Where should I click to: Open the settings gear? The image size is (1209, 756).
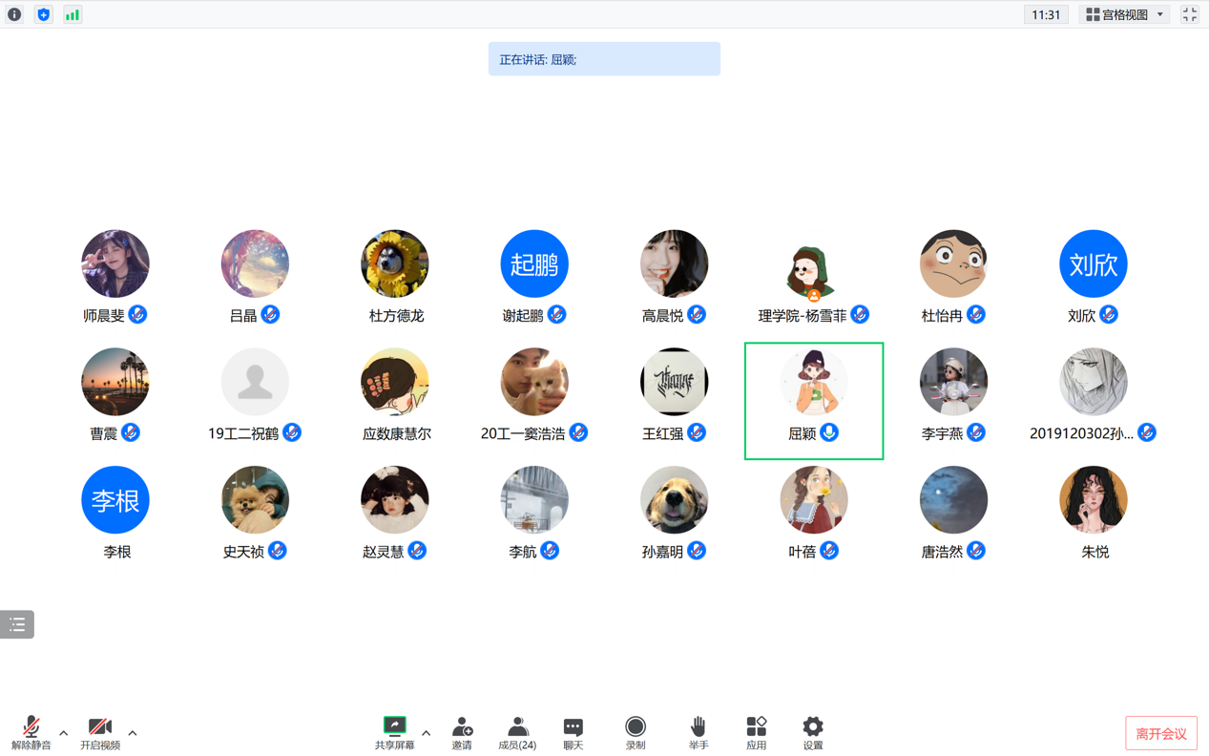coord(812,732)
